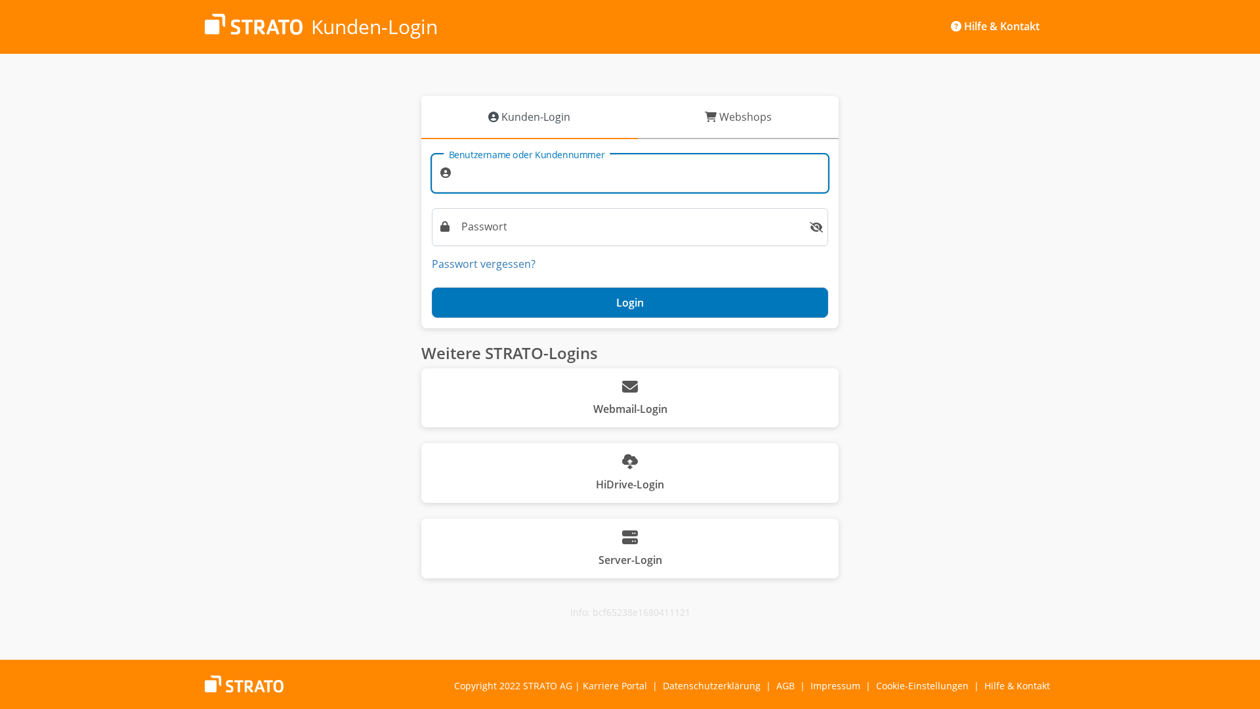The image size is (1260, 709).
Task: Focus the Benutzername oder Kundennummer field
Action: pos(630,173)
